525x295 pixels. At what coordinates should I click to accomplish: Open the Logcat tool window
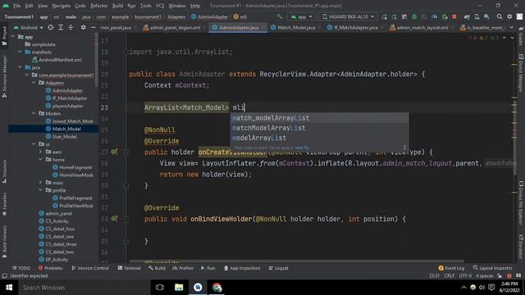coord(279,268)
